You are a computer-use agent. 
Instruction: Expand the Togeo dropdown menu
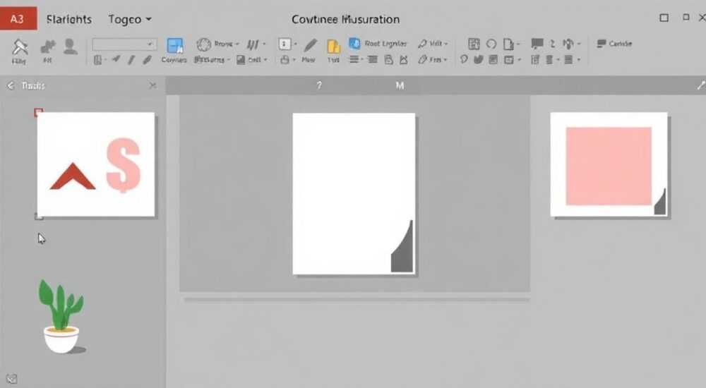130,19
